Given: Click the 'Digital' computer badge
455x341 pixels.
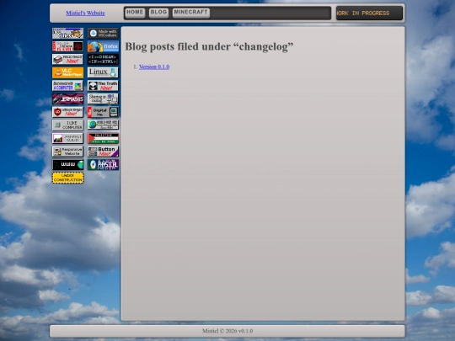Looking at the screenshot, I should click(x=103, y=112).
